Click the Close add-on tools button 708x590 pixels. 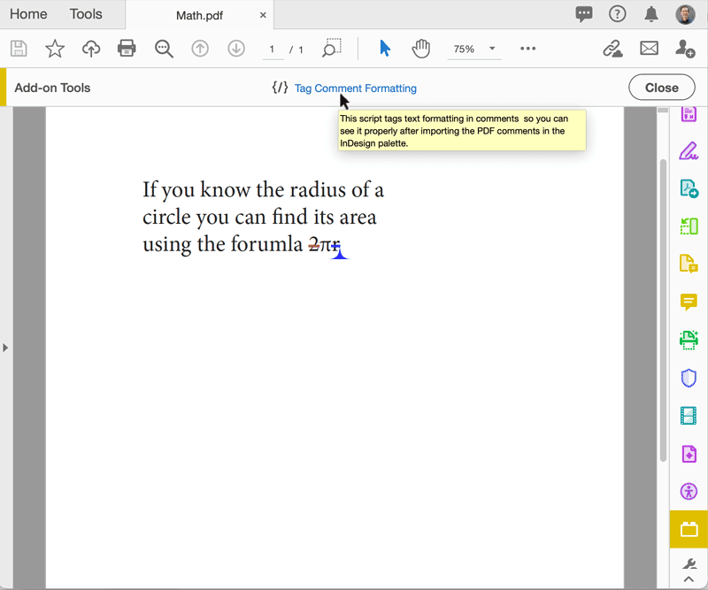(661, 88)
